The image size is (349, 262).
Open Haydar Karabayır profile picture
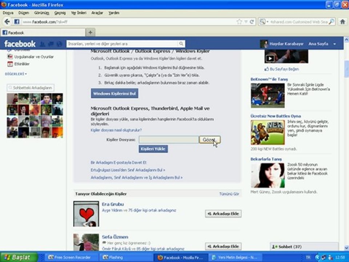264,44
